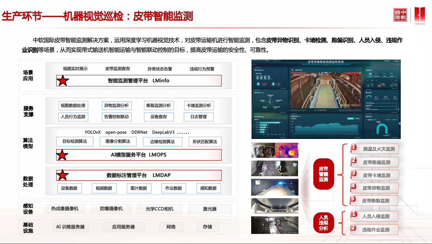Select the 异物监测分析 box
This screenshot has width=432, height=244.
click(x=116, y=106)
